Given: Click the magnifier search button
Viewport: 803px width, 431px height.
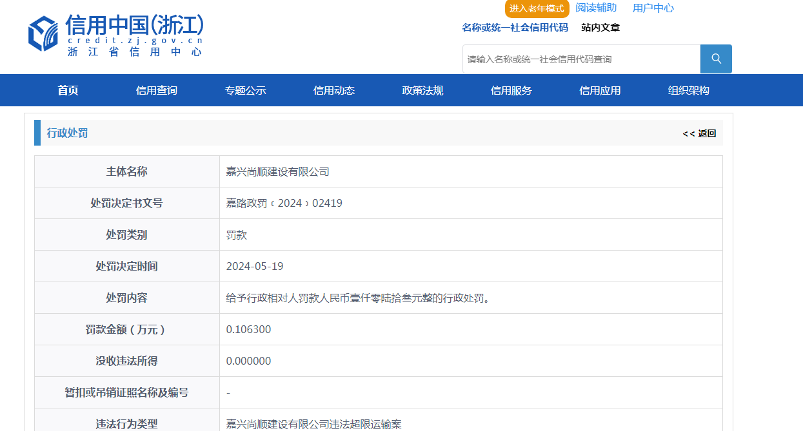Looking at the screenshot, I should (716, 59).
